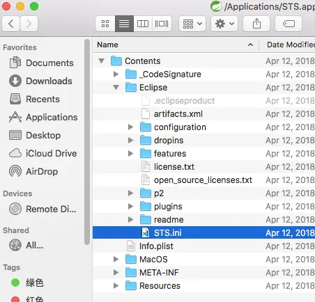
Task: Click the yellow minimize window button
Action: (20, 6)
